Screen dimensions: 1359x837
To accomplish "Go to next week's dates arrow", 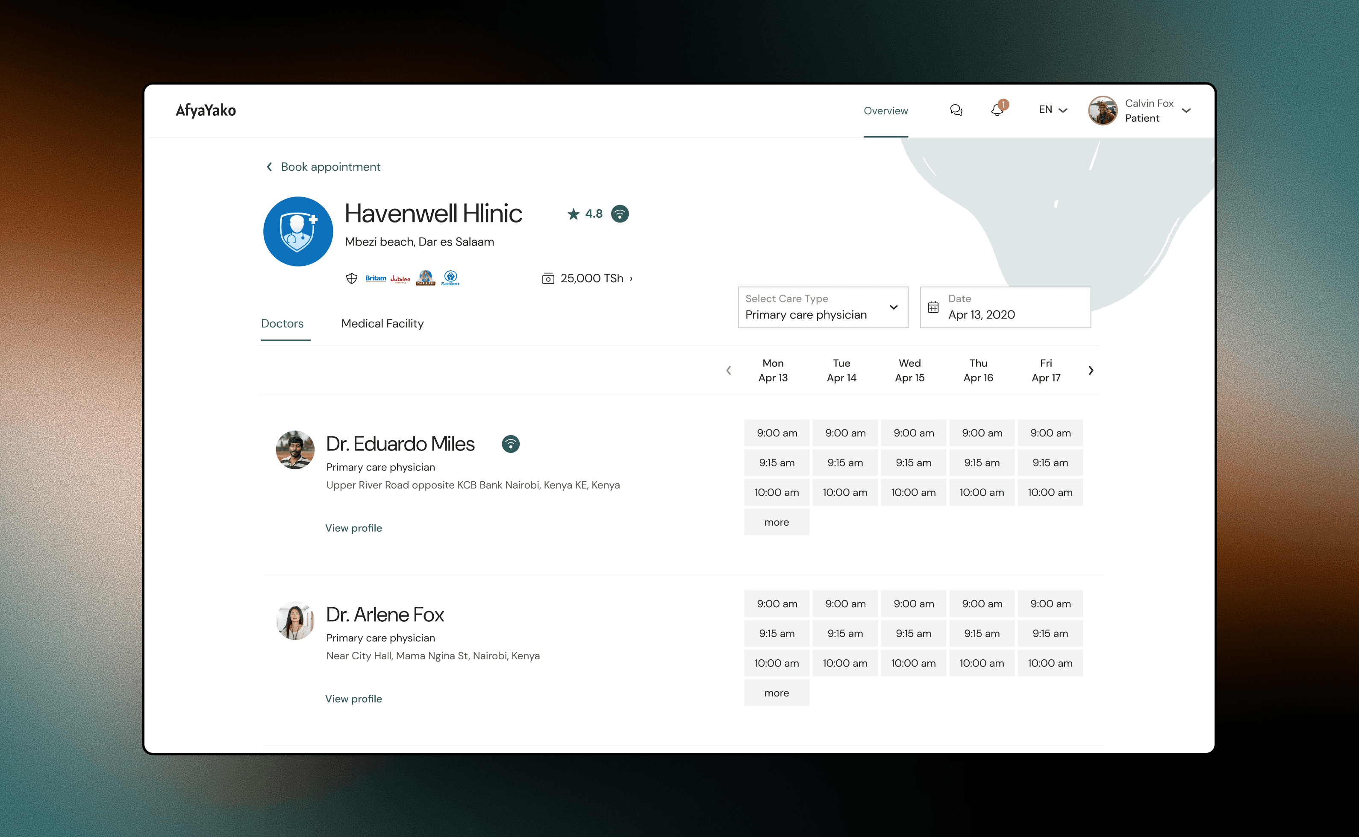I will 1090,370.
